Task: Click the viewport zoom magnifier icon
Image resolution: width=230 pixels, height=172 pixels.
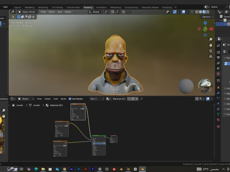Action: (211, 39)
